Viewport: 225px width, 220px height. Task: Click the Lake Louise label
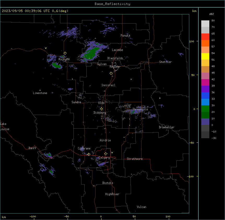pos(5,126)
